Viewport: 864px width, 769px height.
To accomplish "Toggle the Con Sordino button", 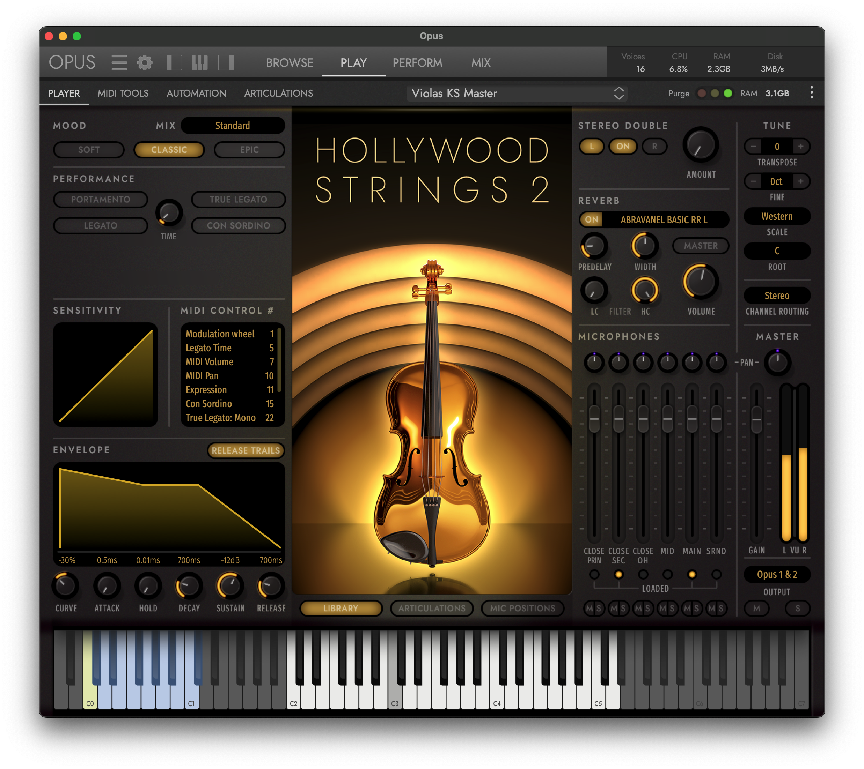I will tap(239, 226).
